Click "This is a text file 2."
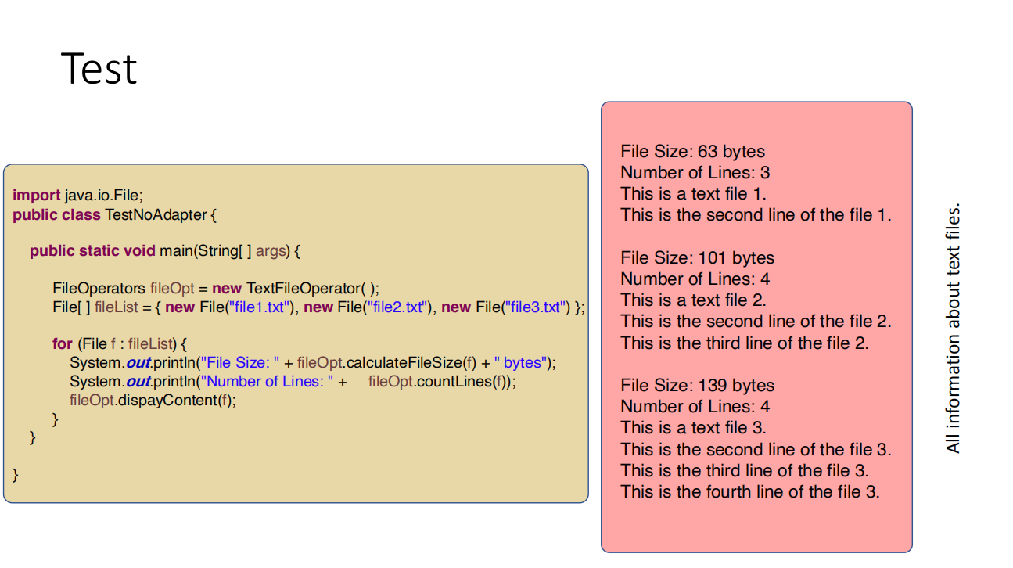Viewport: 1013px width, 568px height. pos(694,300)
